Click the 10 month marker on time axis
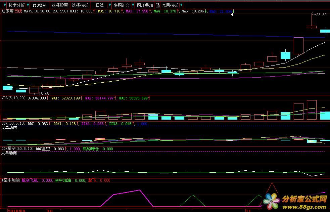Screen dimensions: 330x212 pyautogui.click(x=50, y=211)
